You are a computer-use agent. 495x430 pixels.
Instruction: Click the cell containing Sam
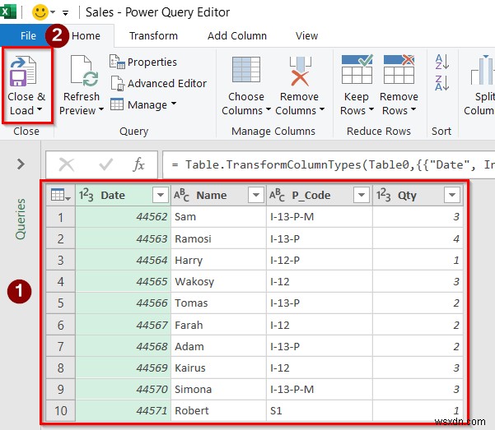tap(218, 217)
